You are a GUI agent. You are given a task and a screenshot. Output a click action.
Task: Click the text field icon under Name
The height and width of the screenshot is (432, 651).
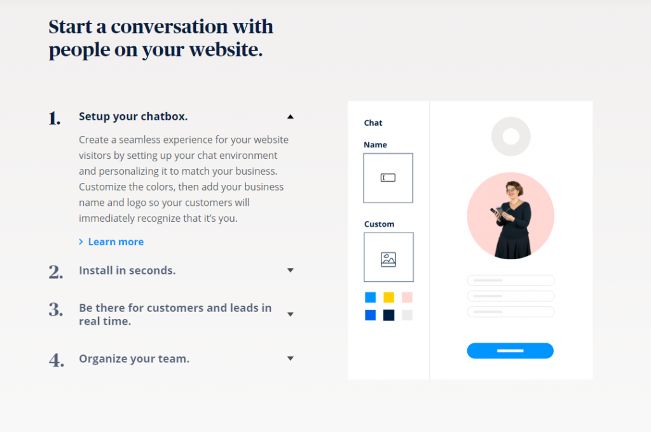tap(388, 178)
